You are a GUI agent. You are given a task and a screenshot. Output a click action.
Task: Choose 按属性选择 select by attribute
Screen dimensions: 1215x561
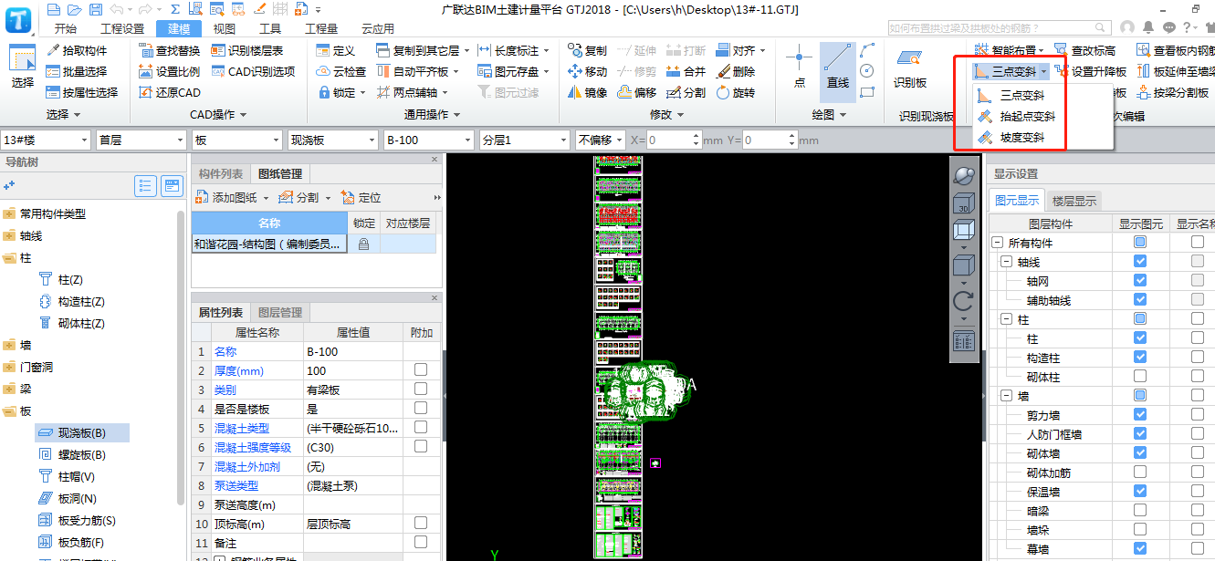(x=81, y=92)
